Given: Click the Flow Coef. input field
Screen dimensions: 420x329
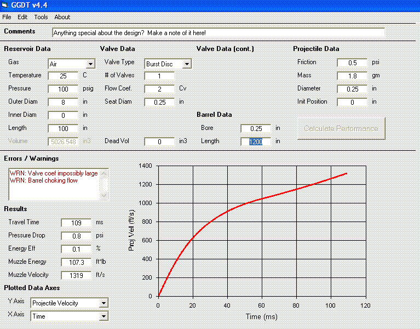Looking at the screenshot, I should (x=159, y=89).
